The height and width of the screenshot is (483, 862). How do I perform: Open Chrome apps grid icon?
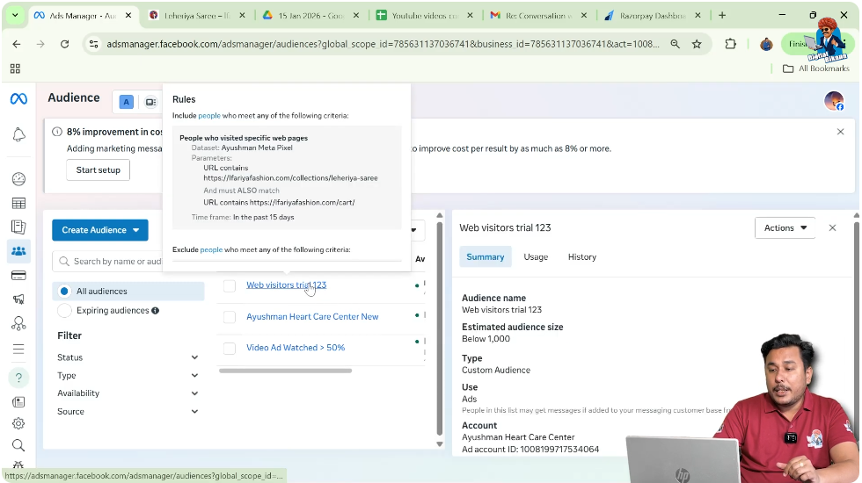(x=16, y=68)
